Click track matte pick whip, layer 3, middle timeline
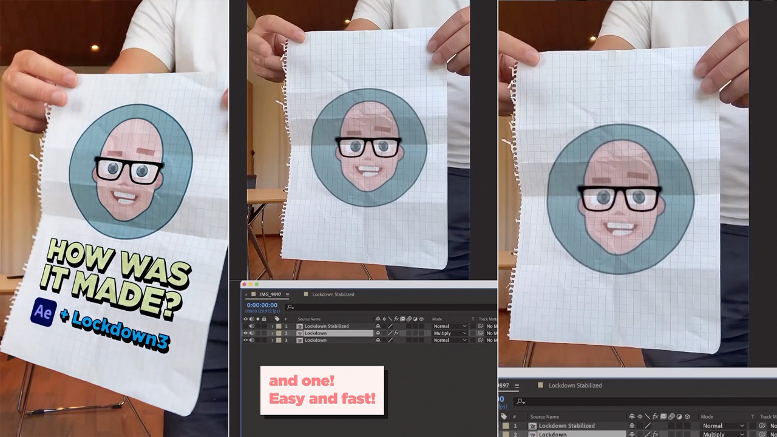The height and width of the screenshot is (437, 777). coord(480,340)
